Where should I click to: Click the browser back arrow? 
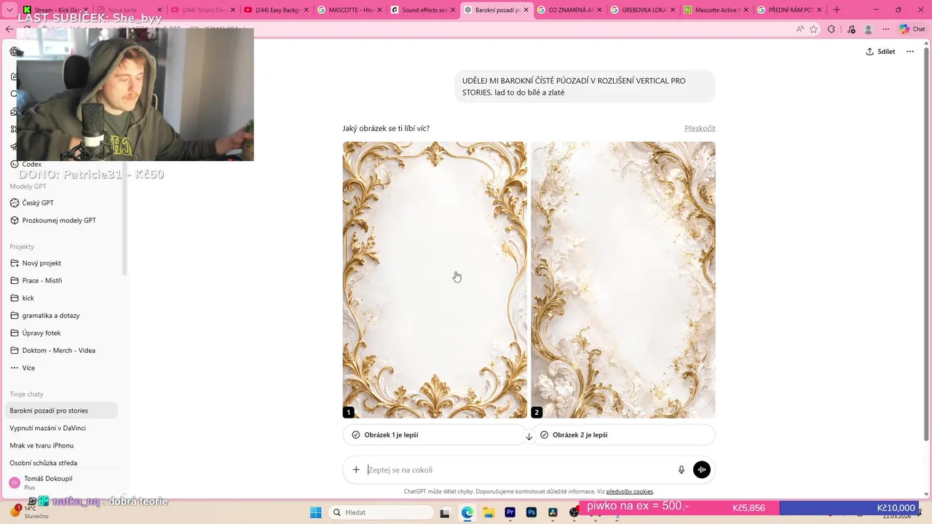click(x=9, y=29)
